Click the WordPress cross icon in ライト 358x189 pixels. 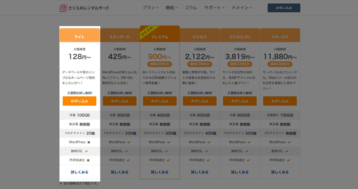89,142
